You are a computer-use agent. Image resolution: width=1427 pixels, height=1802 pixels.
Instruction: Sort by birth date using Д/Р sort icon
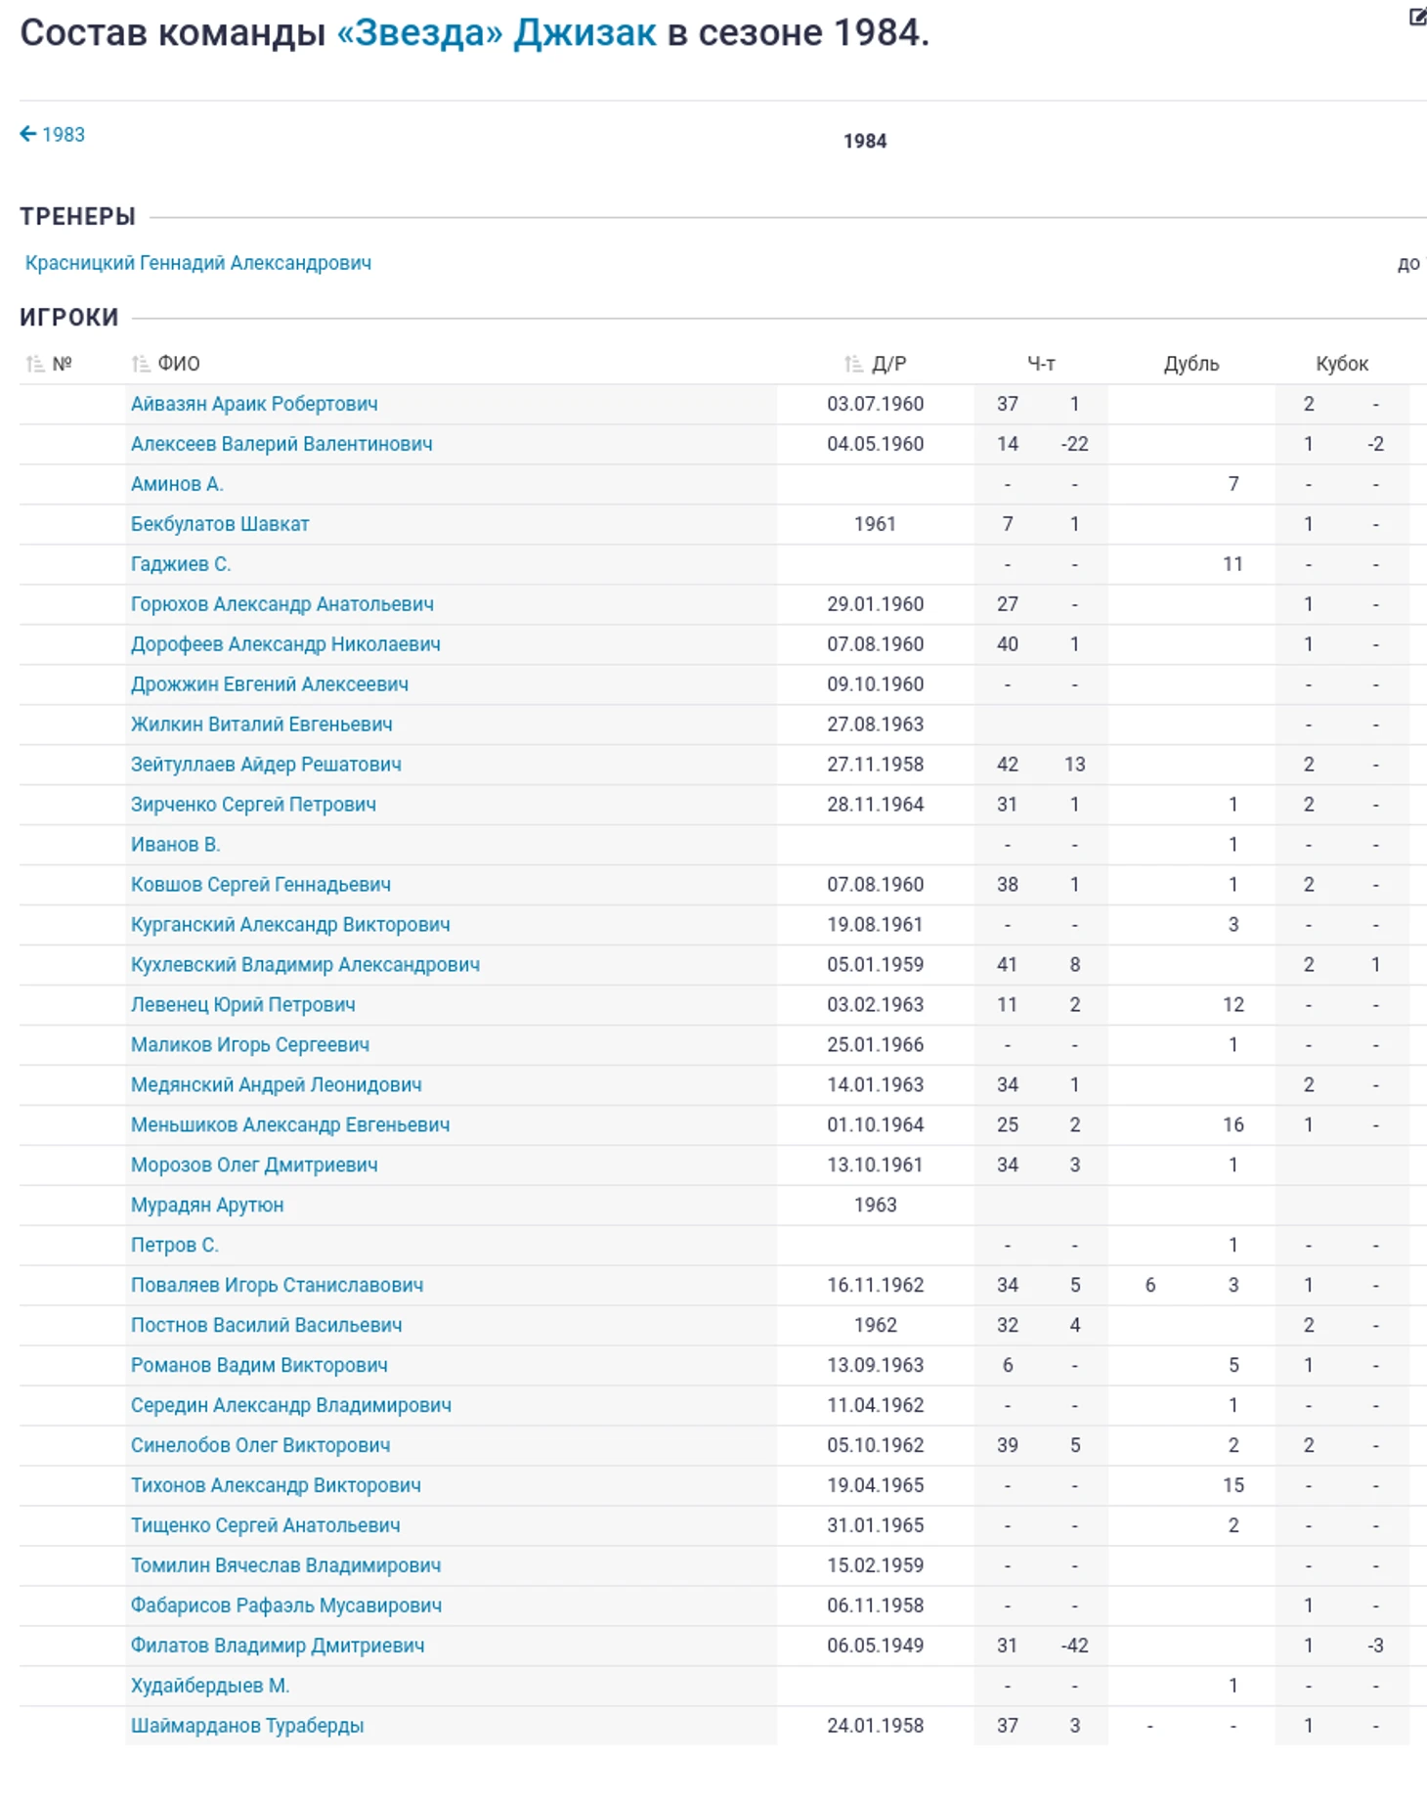(x=853, y=364)
